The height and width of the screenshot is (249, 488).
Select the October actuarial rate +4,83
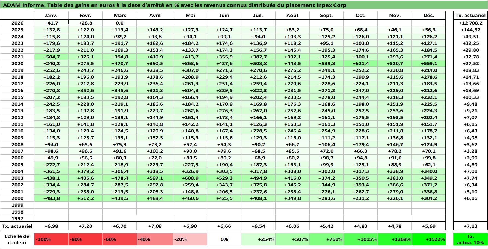361,226
